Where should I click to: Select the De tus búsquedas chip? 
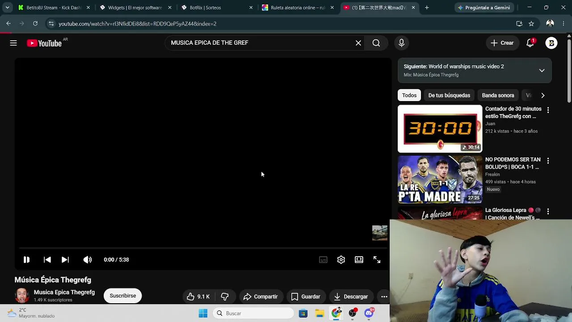(x=449, y=95)
